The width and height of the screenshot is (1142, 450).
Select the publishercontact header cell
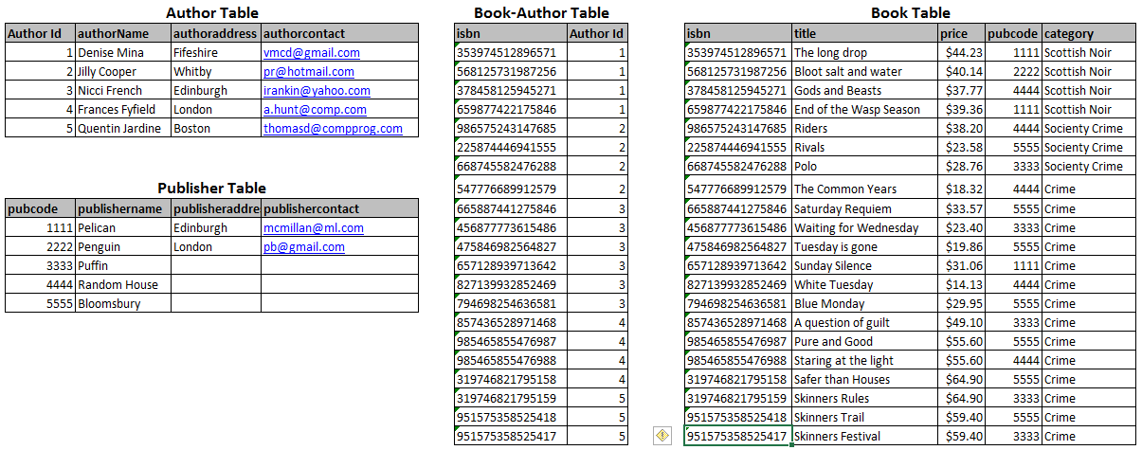[x=339, y=208]
